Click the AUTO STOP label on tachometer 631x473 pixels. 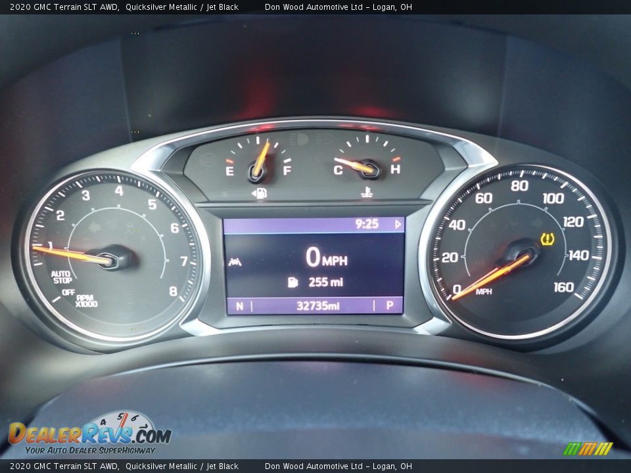pyautogui.click(x=62, y=277)
